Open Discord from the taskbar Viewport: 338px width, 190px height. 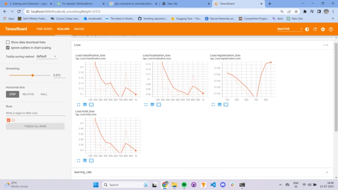point(223,185)
